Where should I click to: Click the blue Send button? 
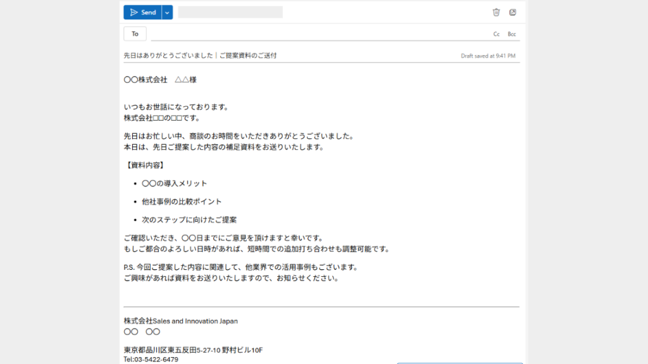[142, 13]
